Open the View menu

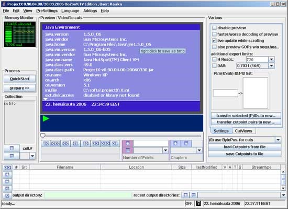point(28,11)
